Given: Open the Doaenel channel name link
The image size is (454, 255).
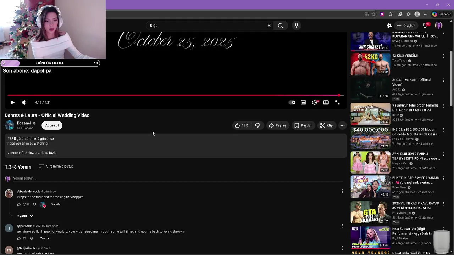Looking at the screenshot, I should (24, 123).
